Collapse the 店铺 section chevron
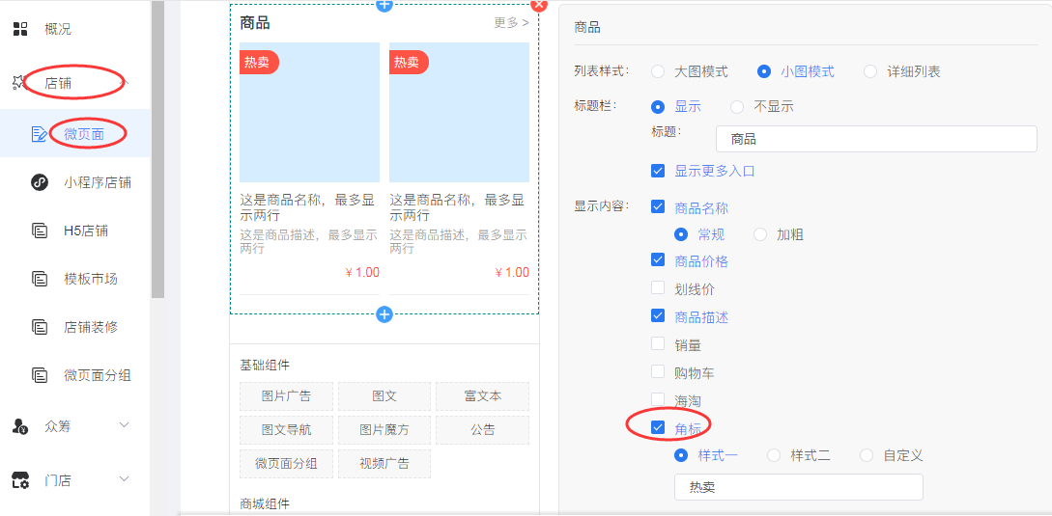Screen dimensions: 1052x516 coord(124,82)
